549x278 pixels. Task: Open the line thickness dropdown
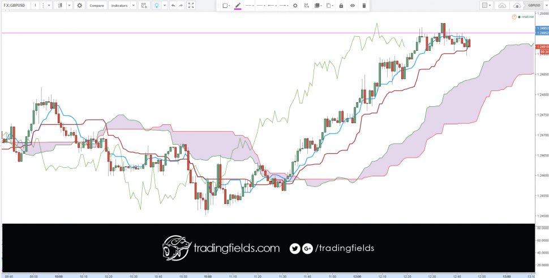(x=261, y=5)
